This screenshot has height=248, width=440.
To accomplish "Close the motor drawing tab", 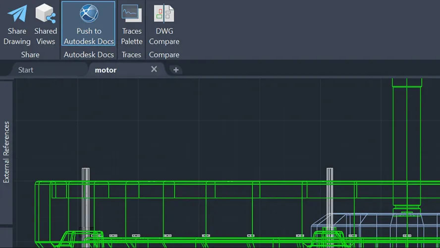I will (154, 69).
